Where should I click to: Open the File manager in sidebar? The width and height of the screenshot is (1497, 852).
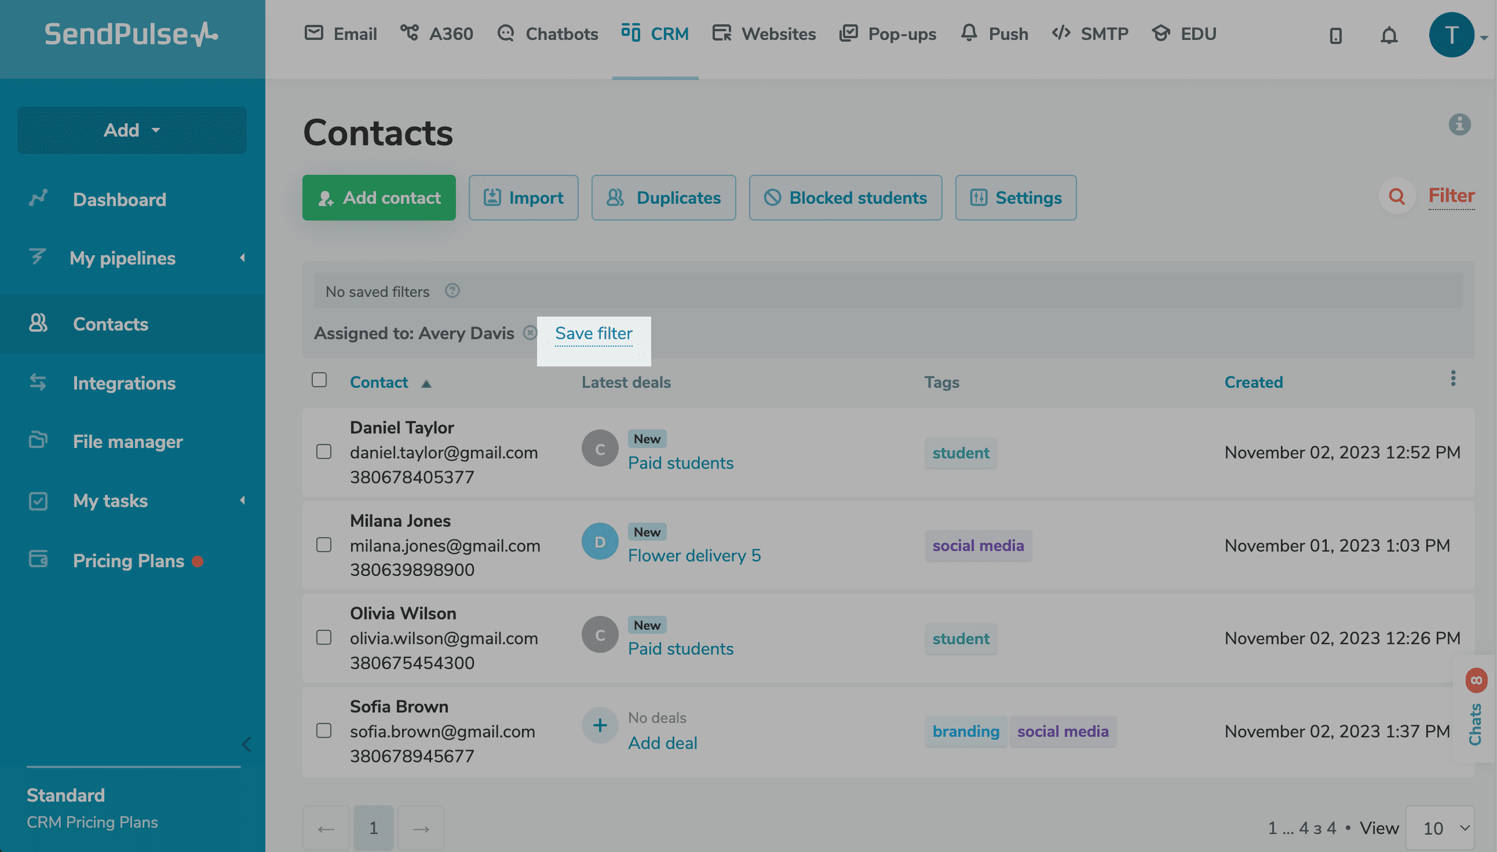click(127, 441)
